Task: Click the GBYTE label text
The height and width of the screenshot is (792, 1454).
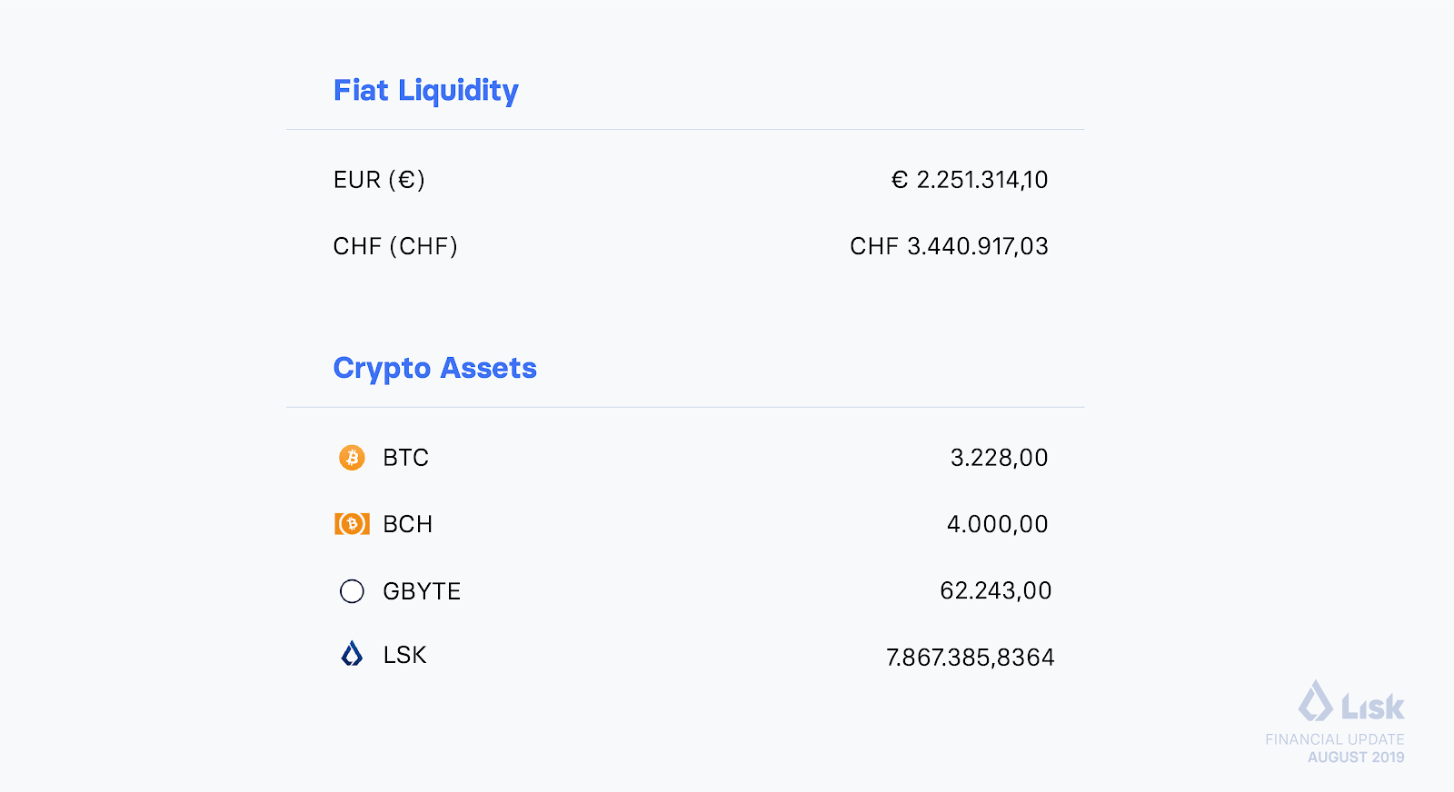Action: [x=422, y=591]
